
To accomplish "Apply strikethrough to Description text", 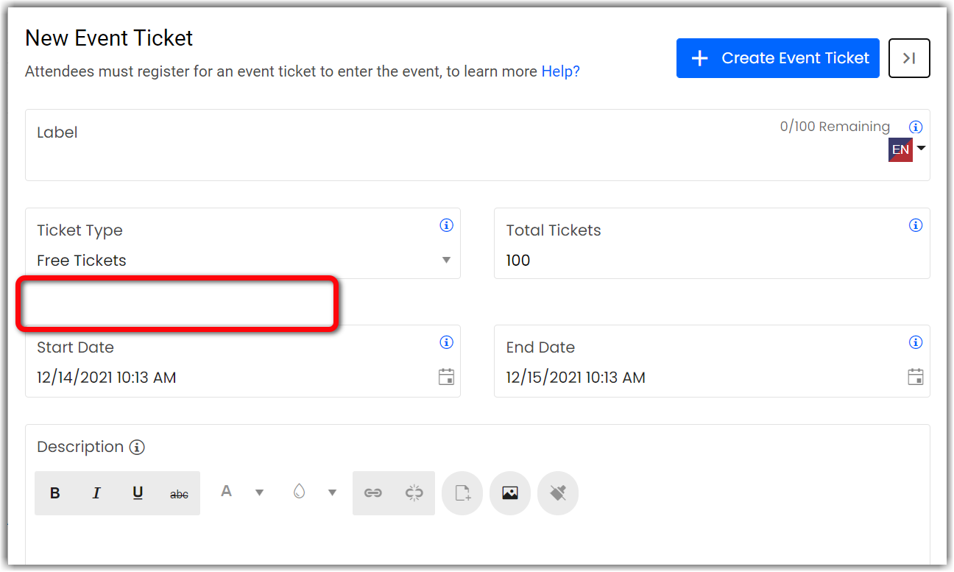I will (179, 494).
